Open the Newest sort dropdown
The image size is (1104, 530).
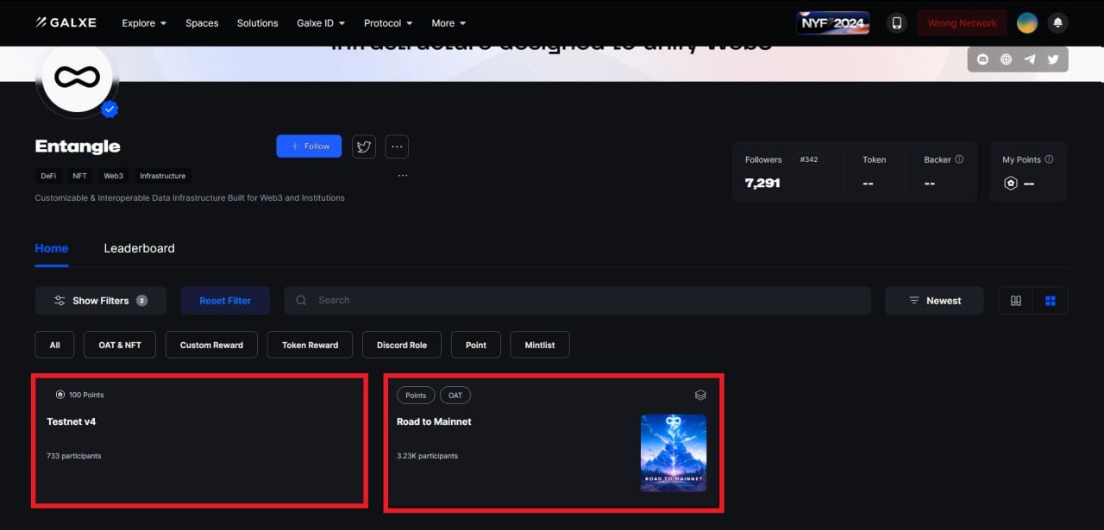point(934,301)
